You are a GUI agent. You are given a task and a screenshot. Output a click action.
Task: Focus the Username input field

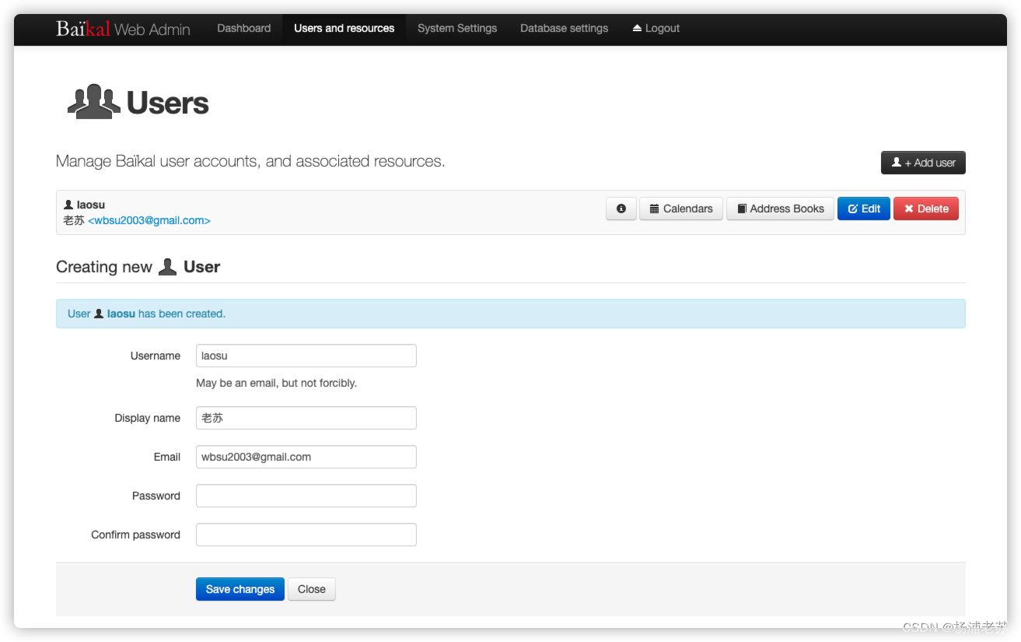tap(306, 356)
